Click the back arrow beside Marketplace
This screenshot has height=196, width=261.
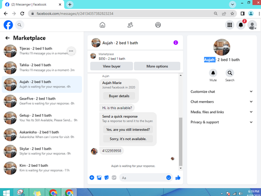[7, 38]
